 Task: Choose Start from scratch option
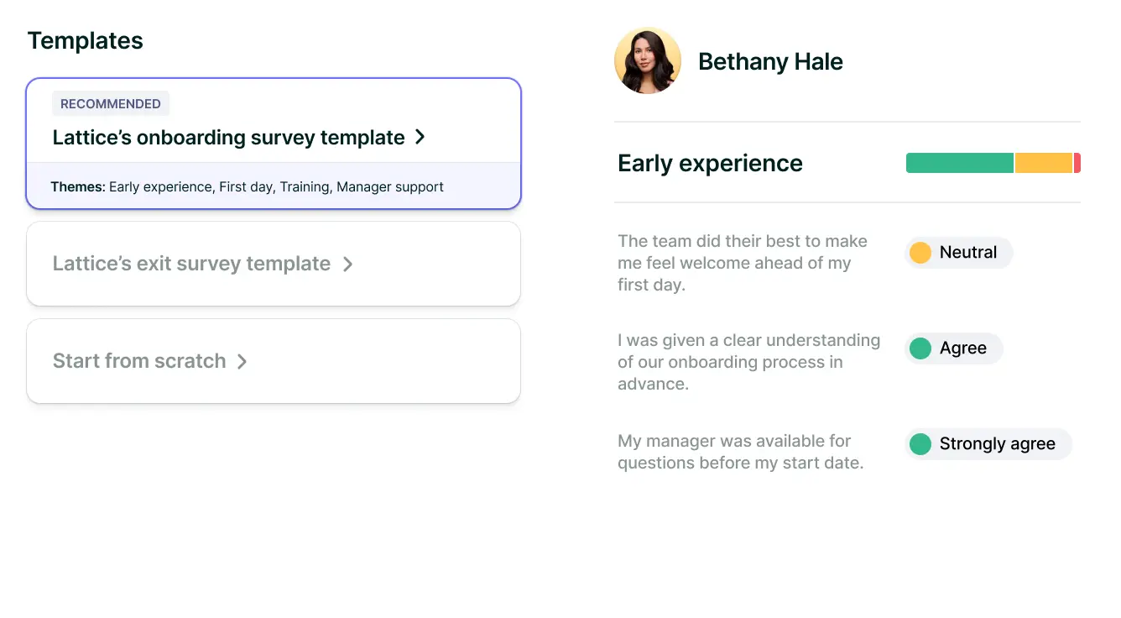139,361
